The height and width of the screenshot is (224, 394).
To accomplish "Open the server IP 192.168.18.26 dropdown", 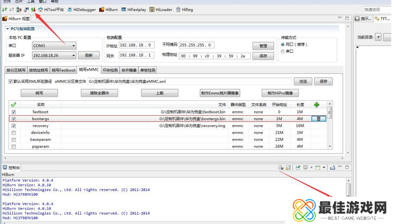I will tap(73, 55).
